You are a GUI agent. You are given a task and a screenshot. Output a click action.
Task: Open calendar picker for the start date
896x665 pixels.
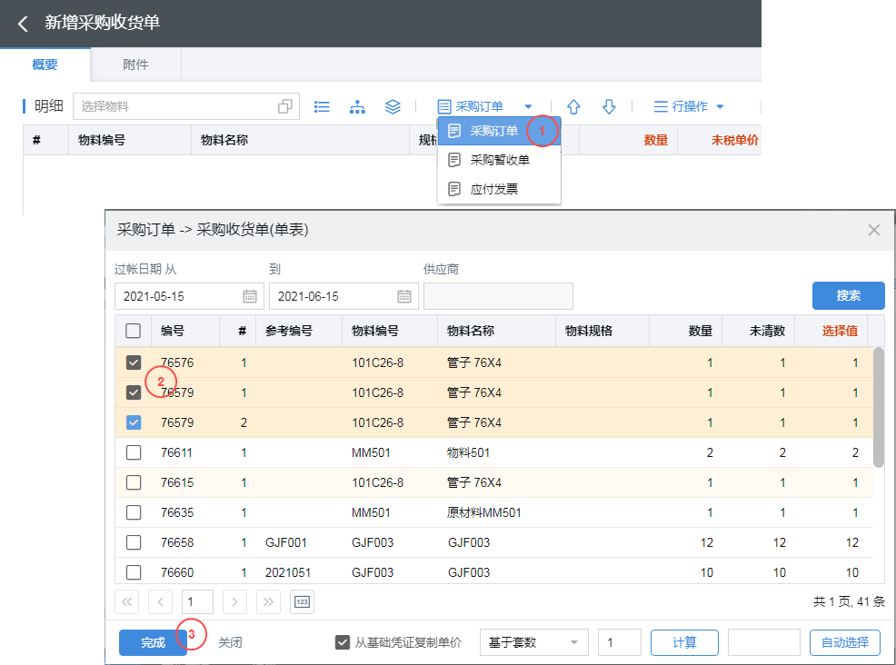click(x=250, y=296)
